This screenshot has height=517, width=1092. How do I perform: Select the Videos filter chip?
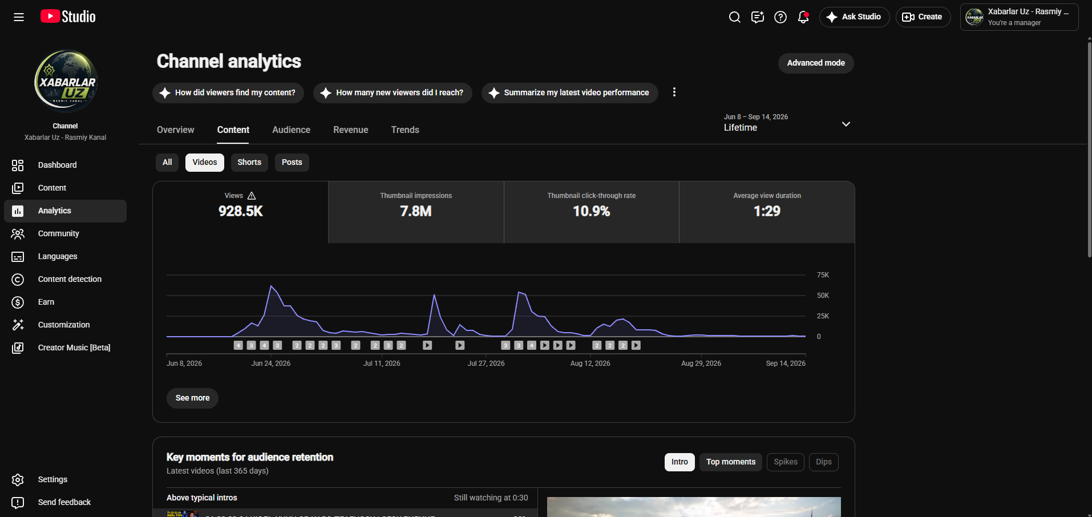[205, 162]
